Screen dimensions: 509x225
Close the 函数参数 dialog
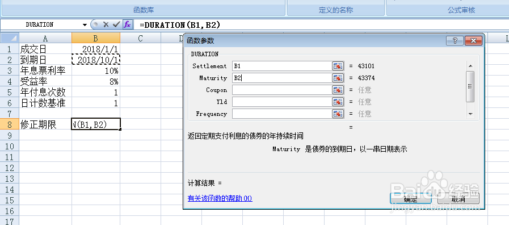[x=473, y=41]
